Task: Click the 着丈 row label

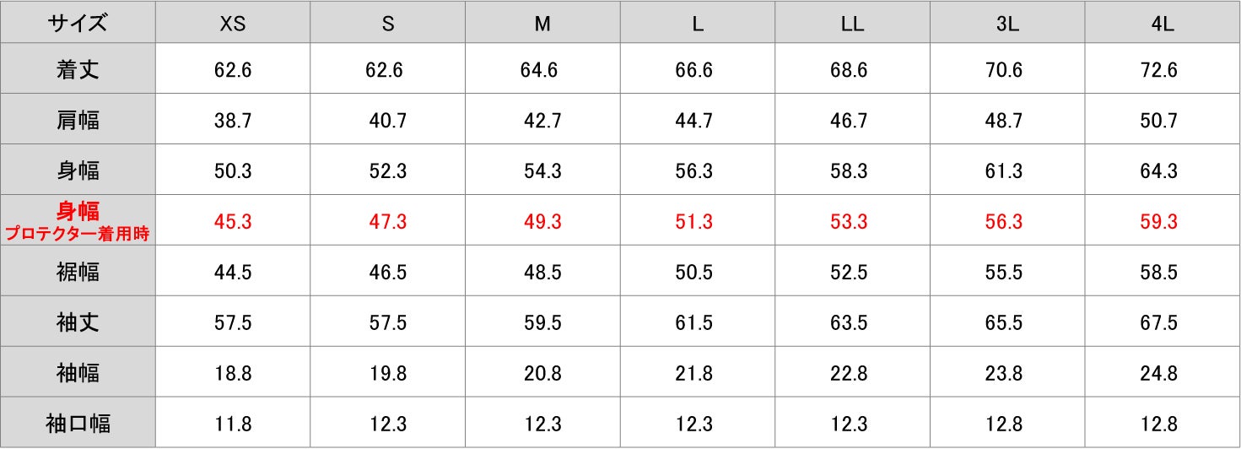Action: [78, 70]
